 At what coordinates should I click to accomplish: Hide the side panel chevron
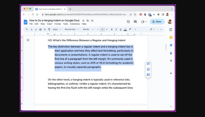point(171,107)
